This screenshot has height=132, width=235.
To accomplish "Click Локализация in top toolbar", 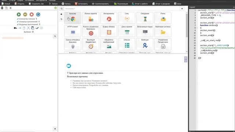I will pos(121,4).
